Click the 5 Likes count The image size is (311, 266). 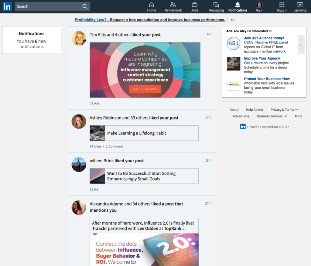pos(95,103)
